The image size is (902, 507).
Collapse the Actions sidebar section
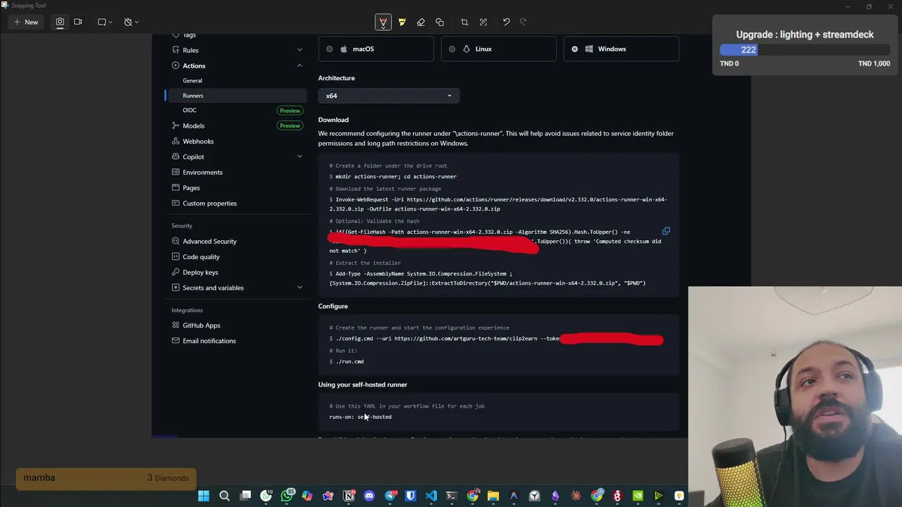point(299,65)
